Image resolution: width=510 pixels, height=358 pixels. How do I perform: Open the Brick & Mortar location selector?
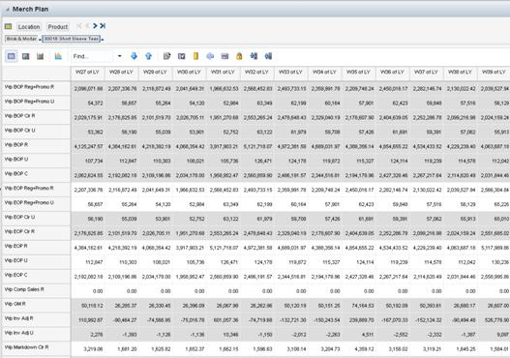pos(21,39)
